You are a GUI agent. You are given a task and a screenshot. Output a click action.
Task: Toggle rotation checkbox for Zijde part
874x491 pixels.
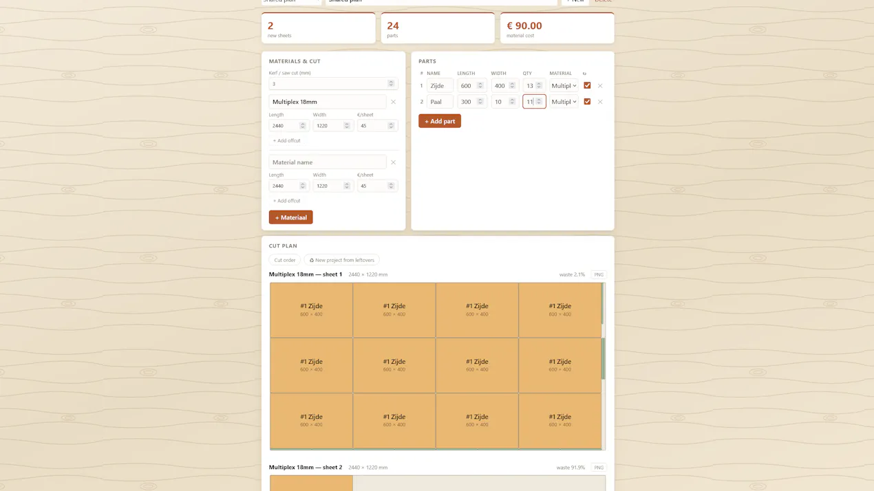(x=587, y=85)
